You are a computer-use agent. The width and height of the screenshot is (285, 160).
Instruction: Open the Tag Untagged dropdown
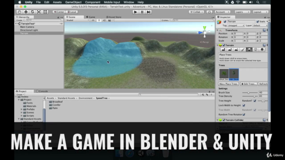(x=236, y=26)
